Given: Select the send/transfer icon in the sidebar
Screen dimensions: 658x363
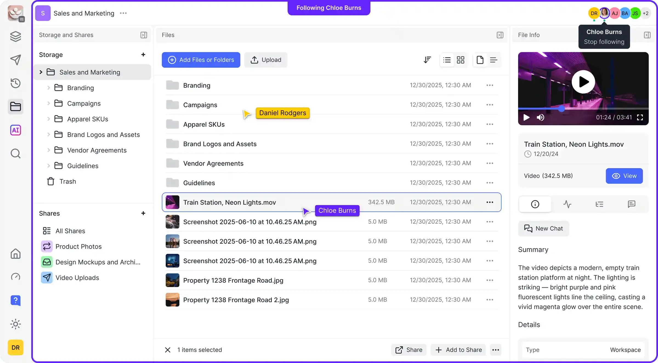Looking at the screenshot, I should coord(16,60).
